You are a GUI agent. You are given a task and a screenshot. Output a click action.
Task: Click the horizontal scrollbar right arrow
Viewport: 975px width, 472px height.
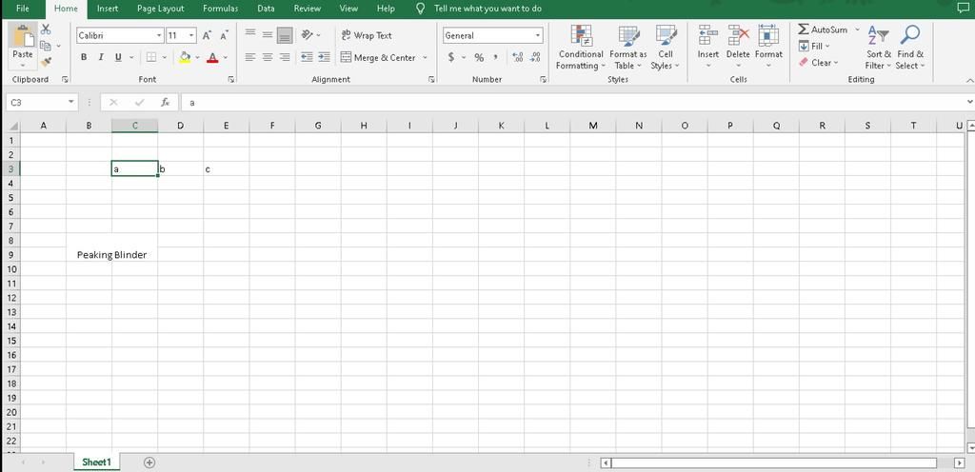point(960,462)
